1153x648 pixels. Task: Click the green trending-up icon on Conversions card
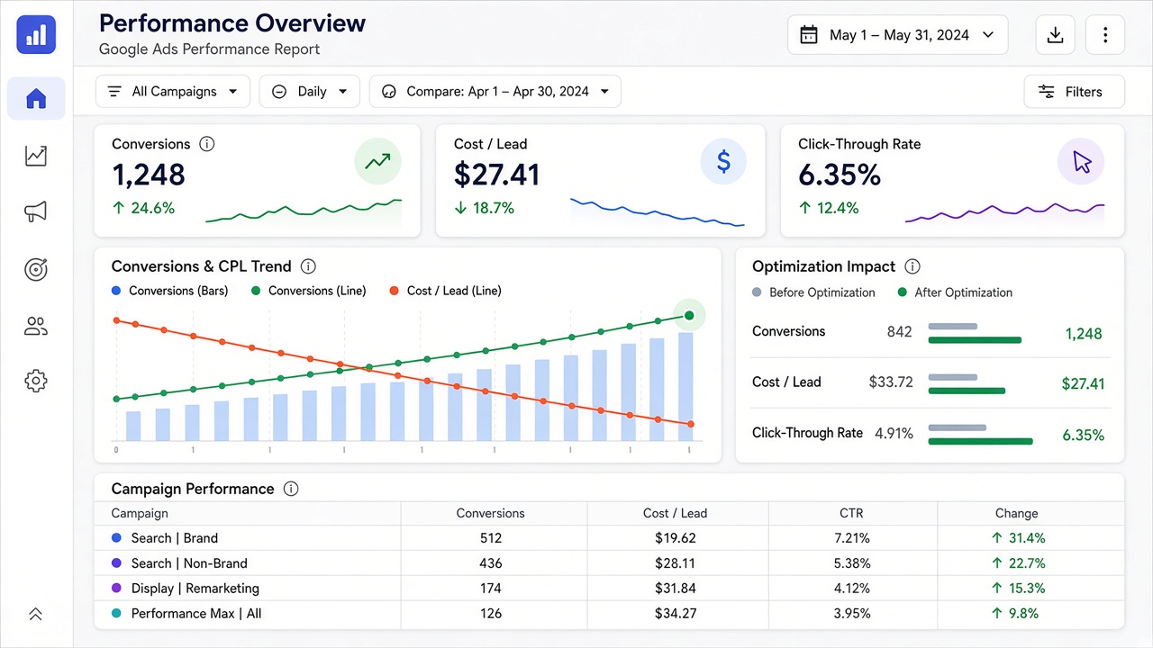click(x=378, y=162)
